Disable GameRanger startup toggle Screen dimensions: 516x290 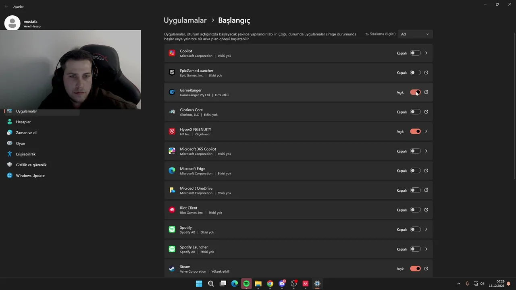[x=415, y=92]
